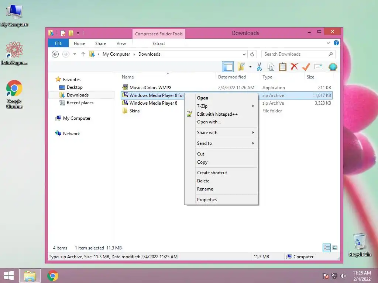Click the Compressed Folder Tools contextual tab

point(159,34)
